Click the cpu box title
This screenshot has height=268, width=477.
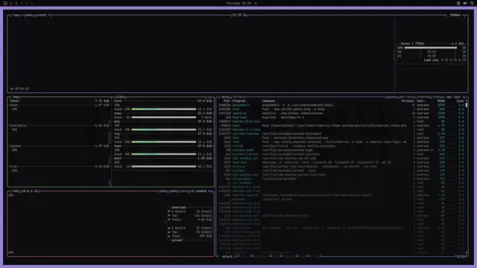click(16, 15)
